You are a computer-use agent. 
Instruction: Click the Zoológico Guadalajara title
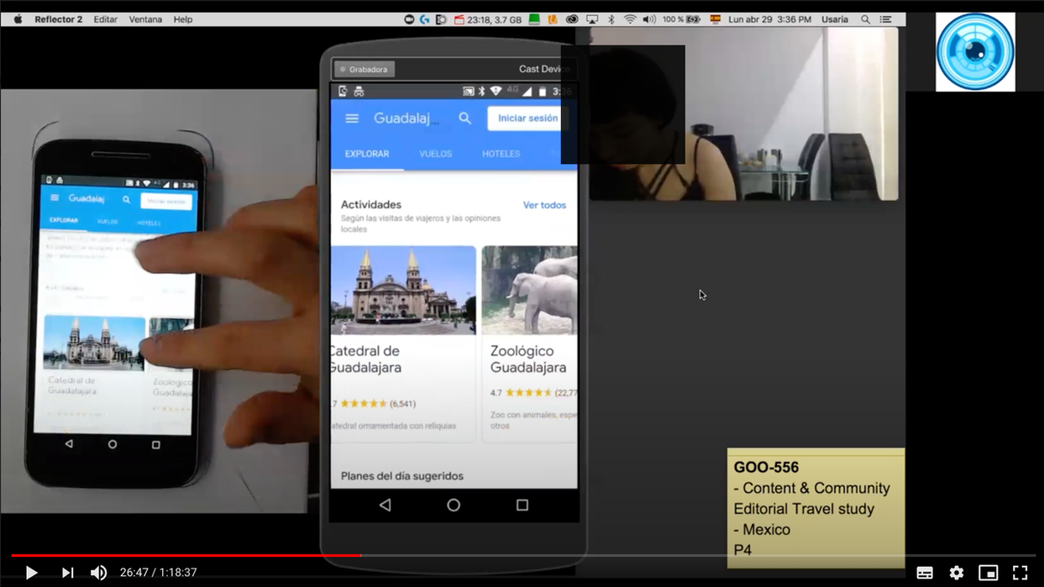click(x=528, y=359)
